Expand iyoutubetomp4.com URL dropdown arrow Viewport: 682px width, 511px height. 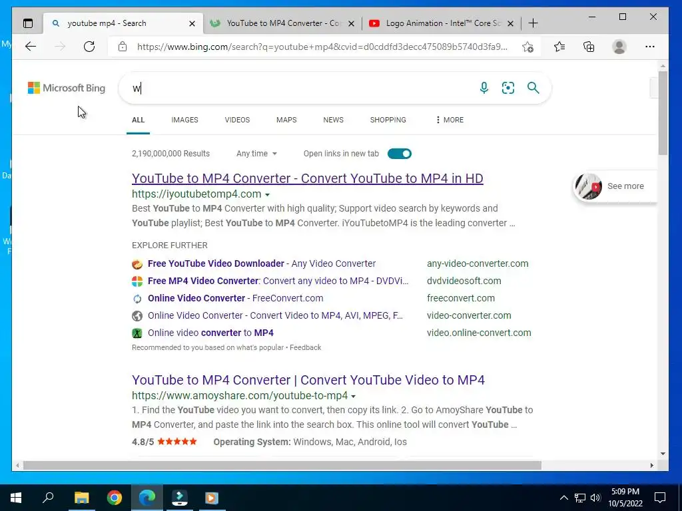coord(268,195)
